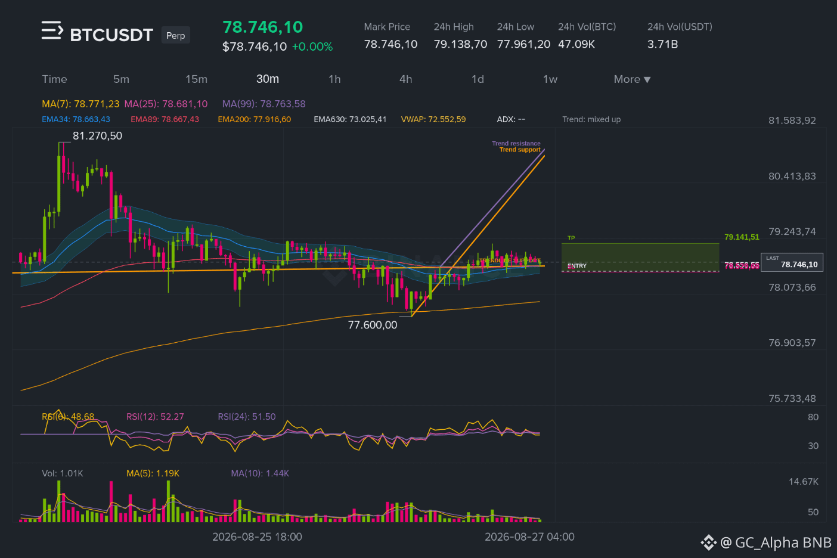Click the EMA89: 78.667,43 label
The image size is (837, 558).
click(x=165, y=119)
